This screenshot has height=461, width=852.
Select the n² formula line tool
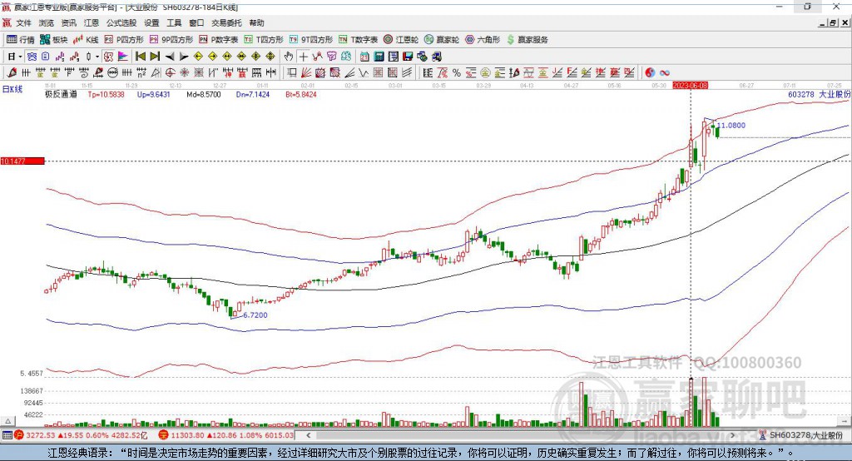(x=141, y=73)
